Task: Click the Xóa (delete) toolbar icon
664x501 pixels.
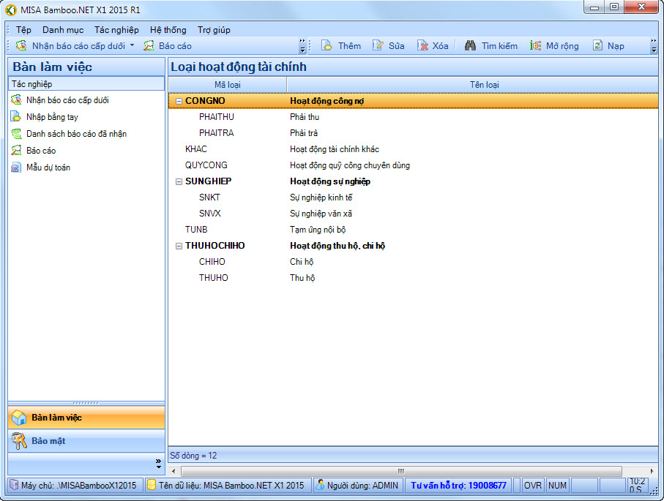Action: [422, 45]
